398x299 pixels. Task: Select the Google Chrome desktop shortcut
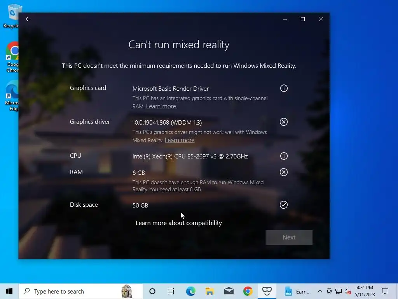tap(12, 57)
